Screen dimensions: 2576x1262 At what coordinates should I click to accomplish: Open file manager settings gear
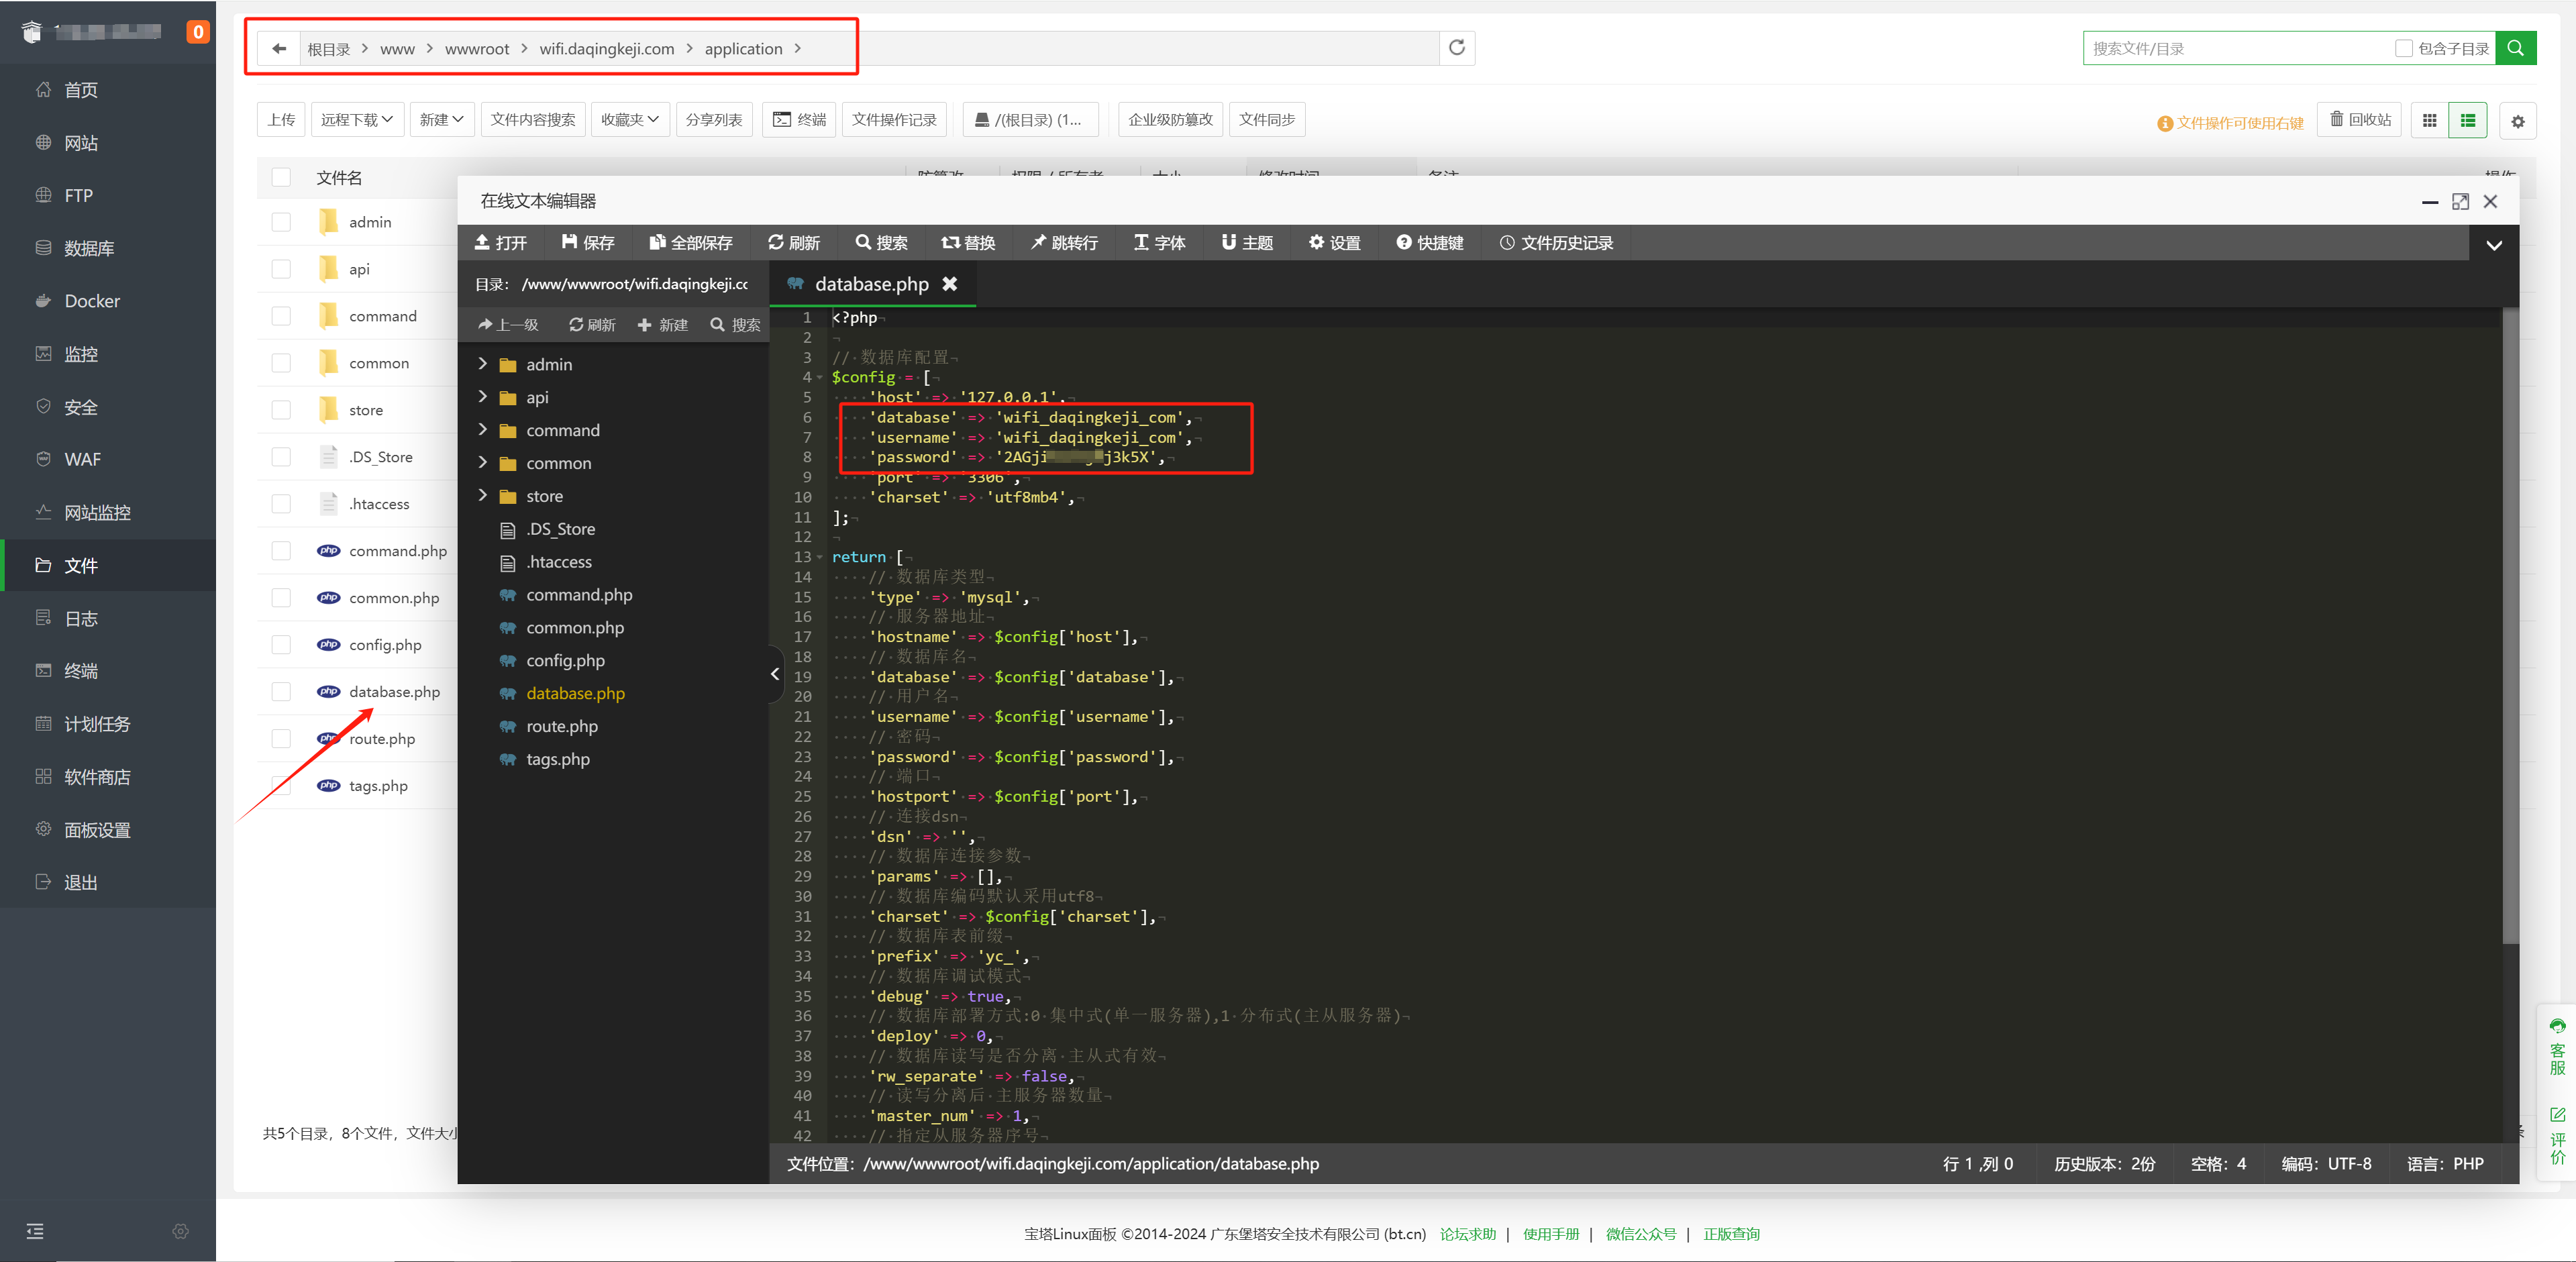click(x=2517, y=121)
